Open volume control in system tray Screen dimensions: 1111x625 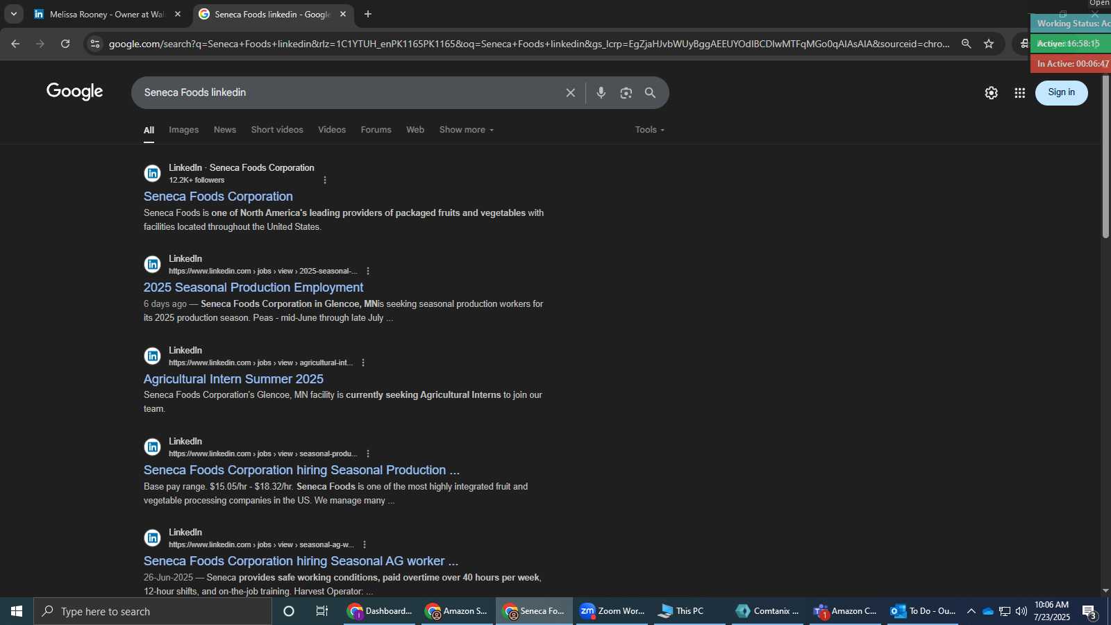pyautogui.click(x=1021, y=611)
